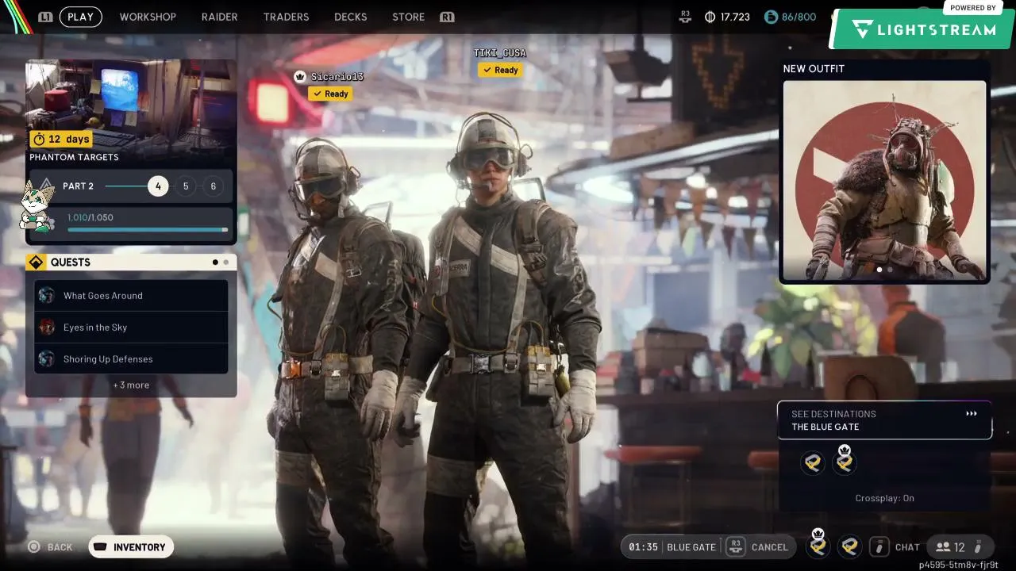Click the Part 2 stage progress track
Viewport: 1016px width, 571px height.
pos(126,186)
